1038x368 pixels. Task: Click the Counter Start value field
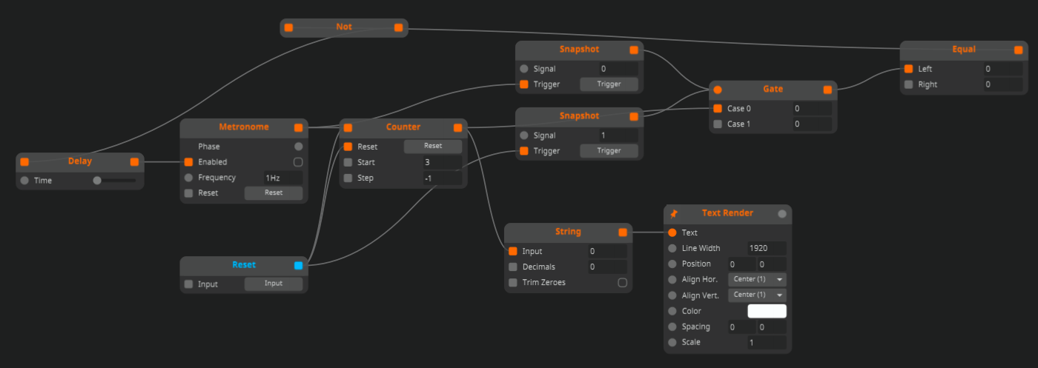442,162
